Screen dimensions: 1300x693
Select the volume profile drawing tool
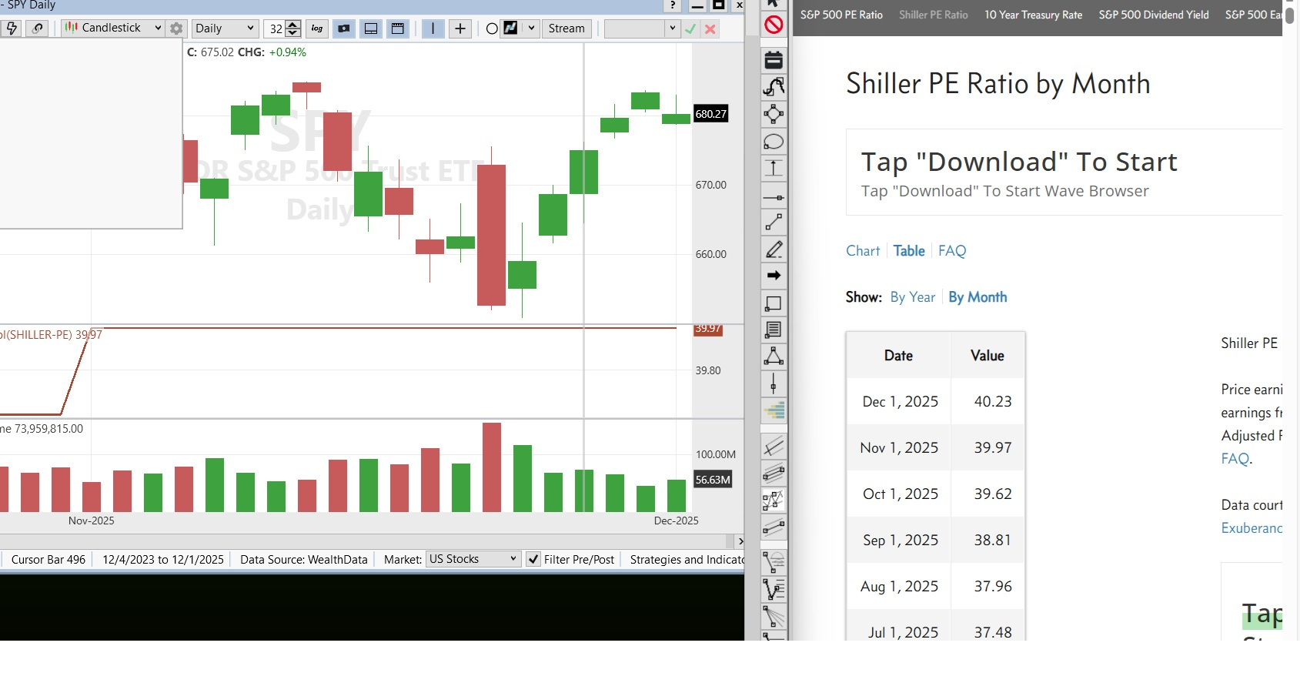pos(774,410)
